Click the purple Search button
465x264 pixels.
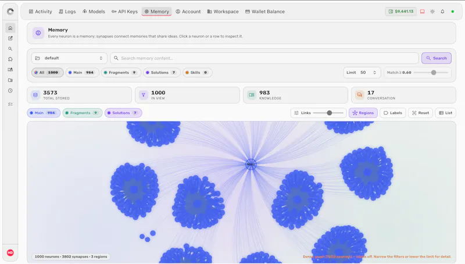point(437,58)
